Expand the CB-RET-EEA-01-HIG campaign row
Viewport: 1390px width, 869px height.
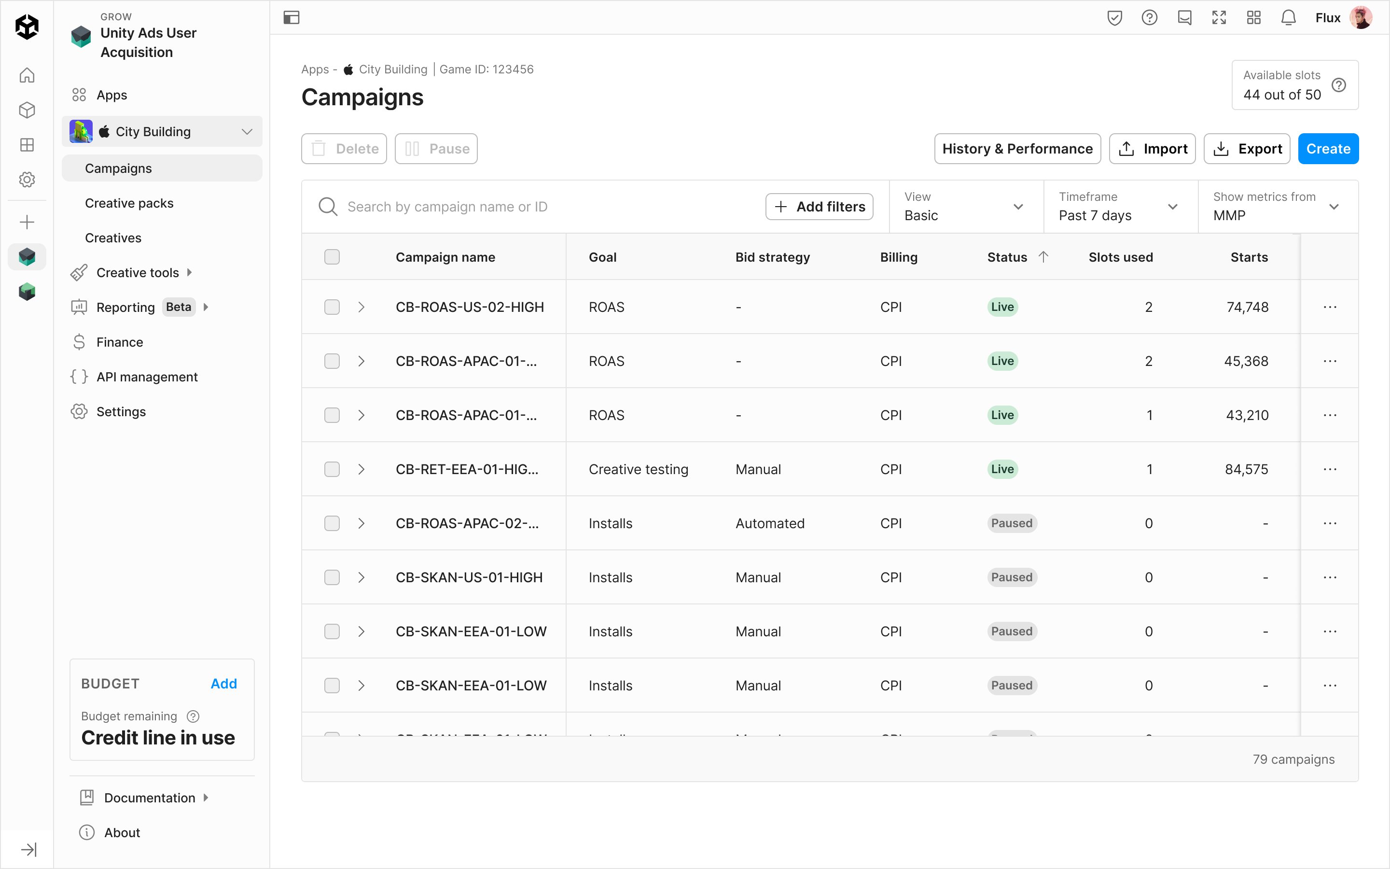tap(361, 469)
